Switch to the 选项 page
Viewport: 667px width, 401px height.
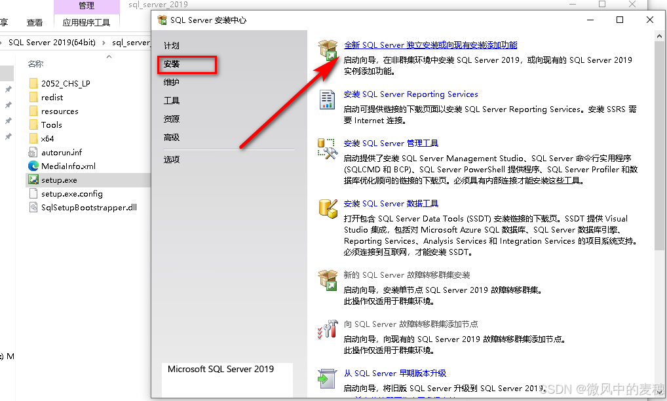pyautogui.click(x=172, y=159)
